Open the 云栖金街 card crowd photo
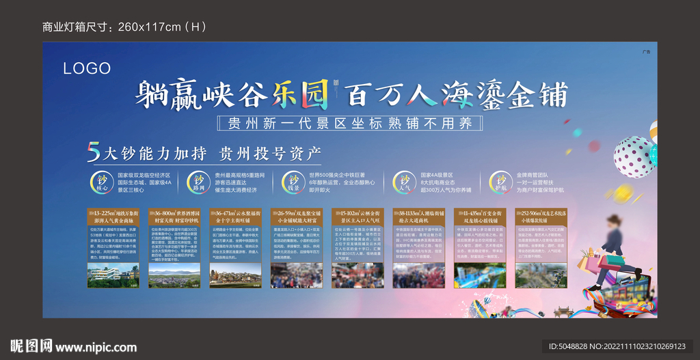The height and width of the screenshot is (360, 700). [x=358, y=275]
